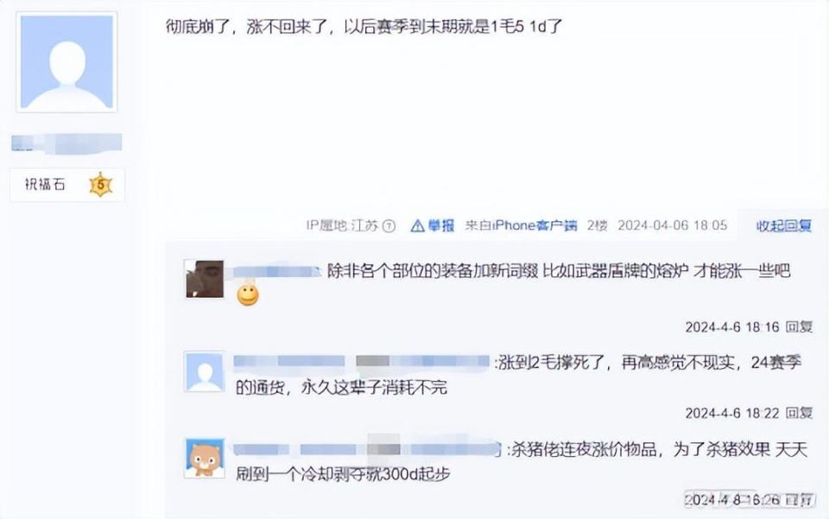Open the second replier's blurred username link
The height and width of the screenshot is (519, 829).
click(361, 362)
